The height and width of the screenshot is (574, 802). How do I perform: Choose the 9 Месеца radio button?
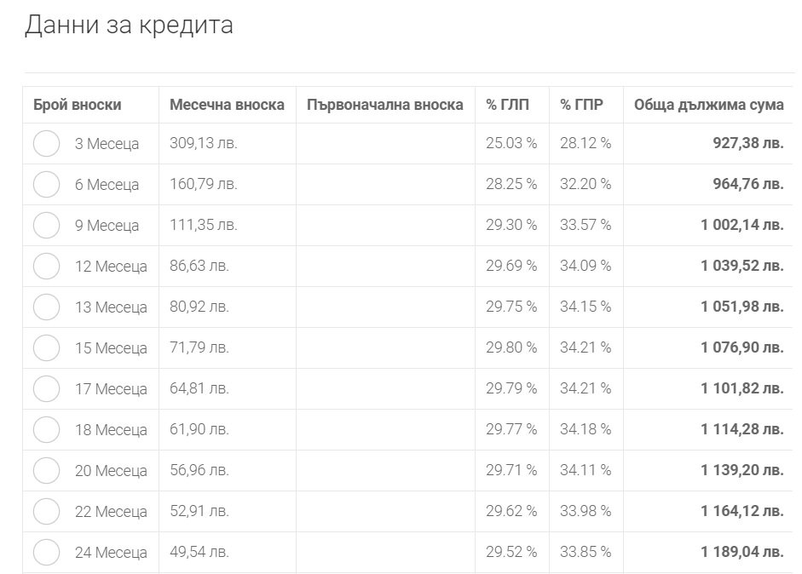pos(47,225)
